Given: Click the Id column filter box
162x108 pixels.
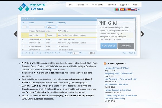Looking at the screenshot, I should tap(24, 27).
